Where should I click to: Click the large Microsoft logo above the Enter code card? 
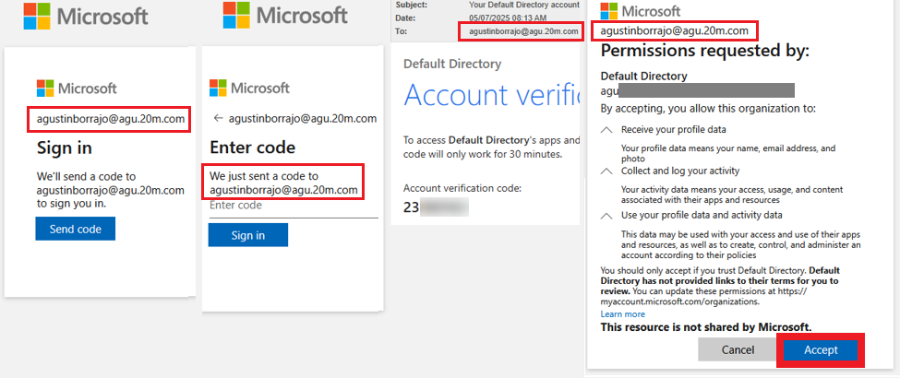285,15
